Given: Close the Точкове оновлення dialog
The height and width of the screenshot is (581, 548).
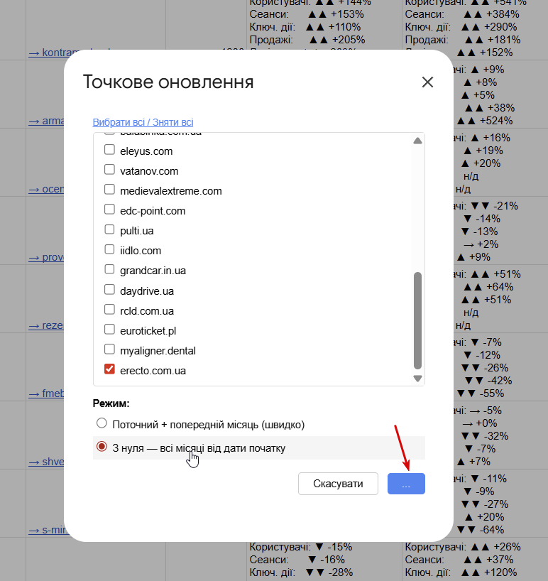Looking at the screenshot, I should [x=427, y=82].
